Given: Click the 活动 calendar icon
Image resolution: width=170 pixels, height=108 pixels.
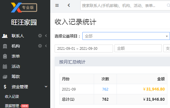Looking at the screenshot, I should coord(5,67).
